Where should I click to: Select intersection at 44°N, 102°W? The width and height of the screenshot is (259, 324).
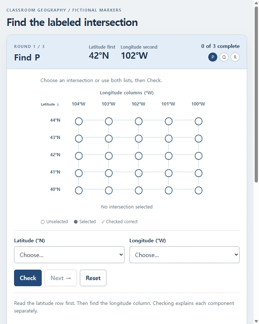pyautogui.click(x=138, y=121)
